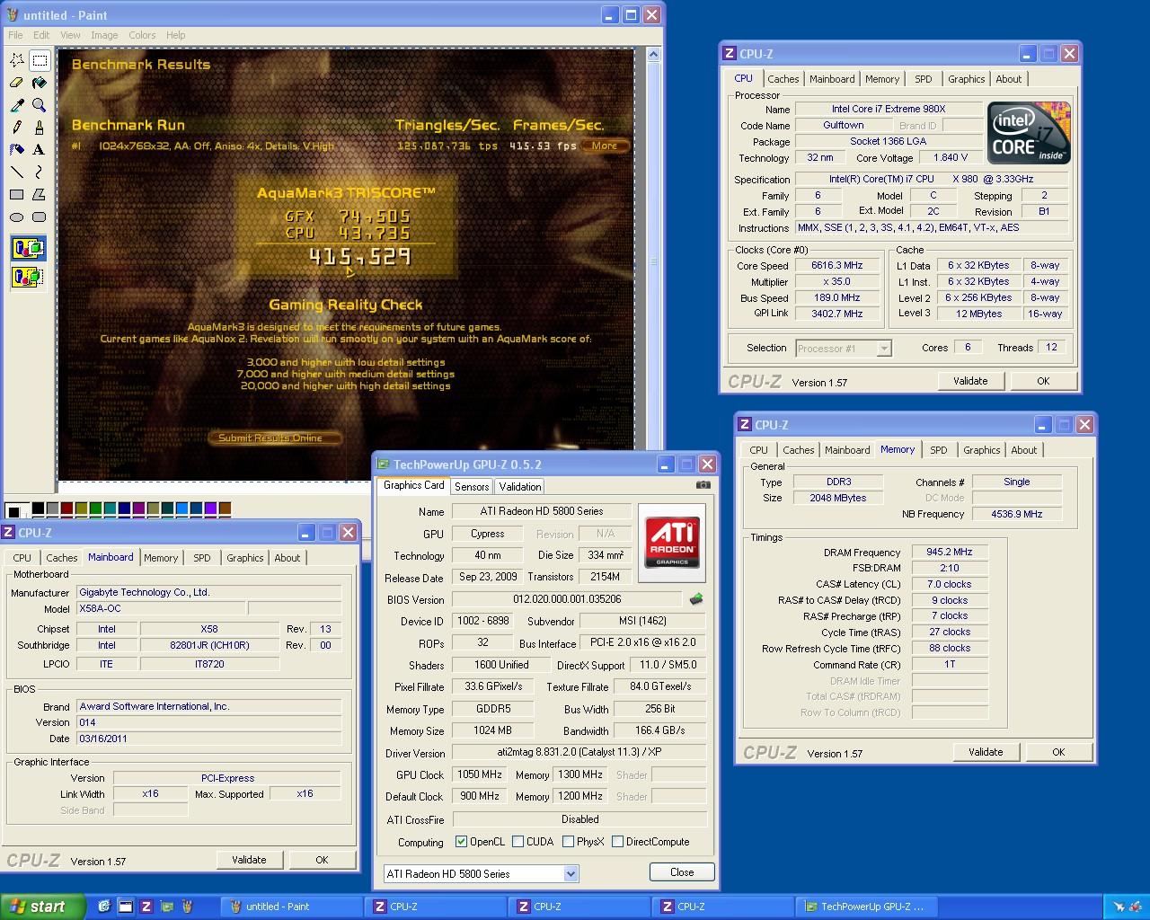Open the ATI Radeon HD 5800 Series dropdown

571,873
